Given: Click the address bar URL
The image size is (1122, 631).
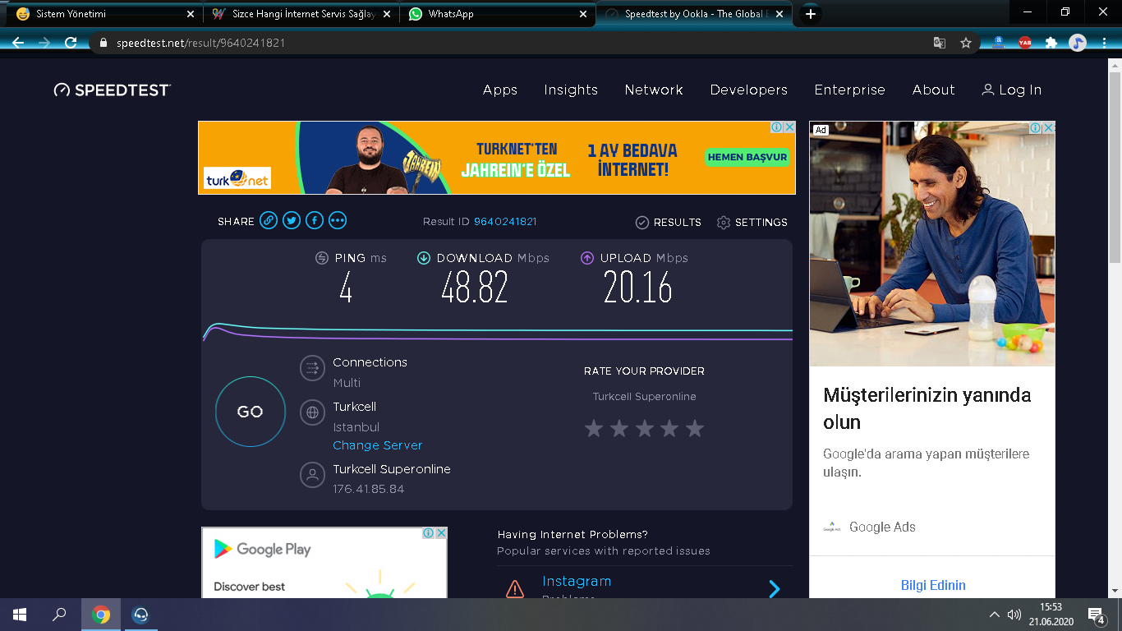Looking at the screenshot, I should coord(200,43).
